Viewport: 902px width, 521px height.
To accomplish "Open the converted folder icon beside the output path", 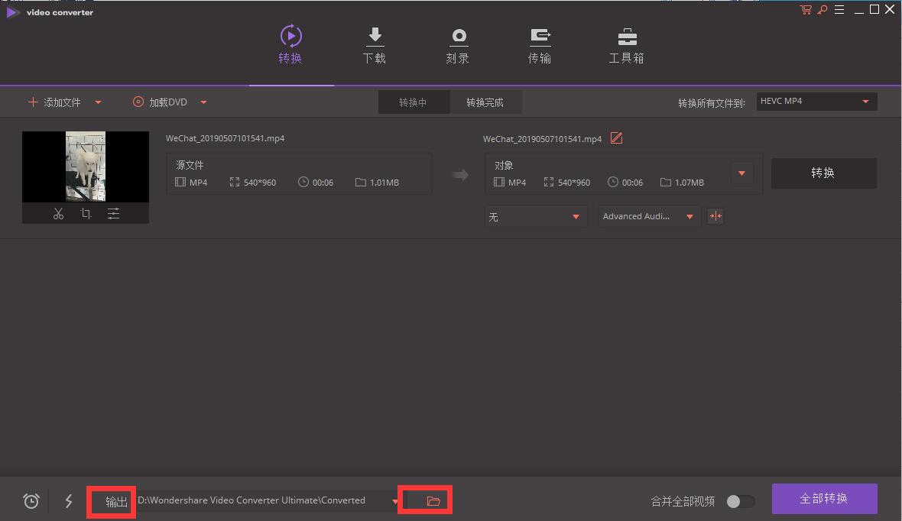I will [x=433, y=500].
